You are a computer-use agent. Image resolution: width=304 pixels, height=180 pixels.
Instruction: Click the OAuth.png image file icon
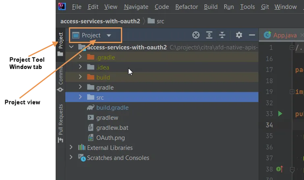point(91,137)
